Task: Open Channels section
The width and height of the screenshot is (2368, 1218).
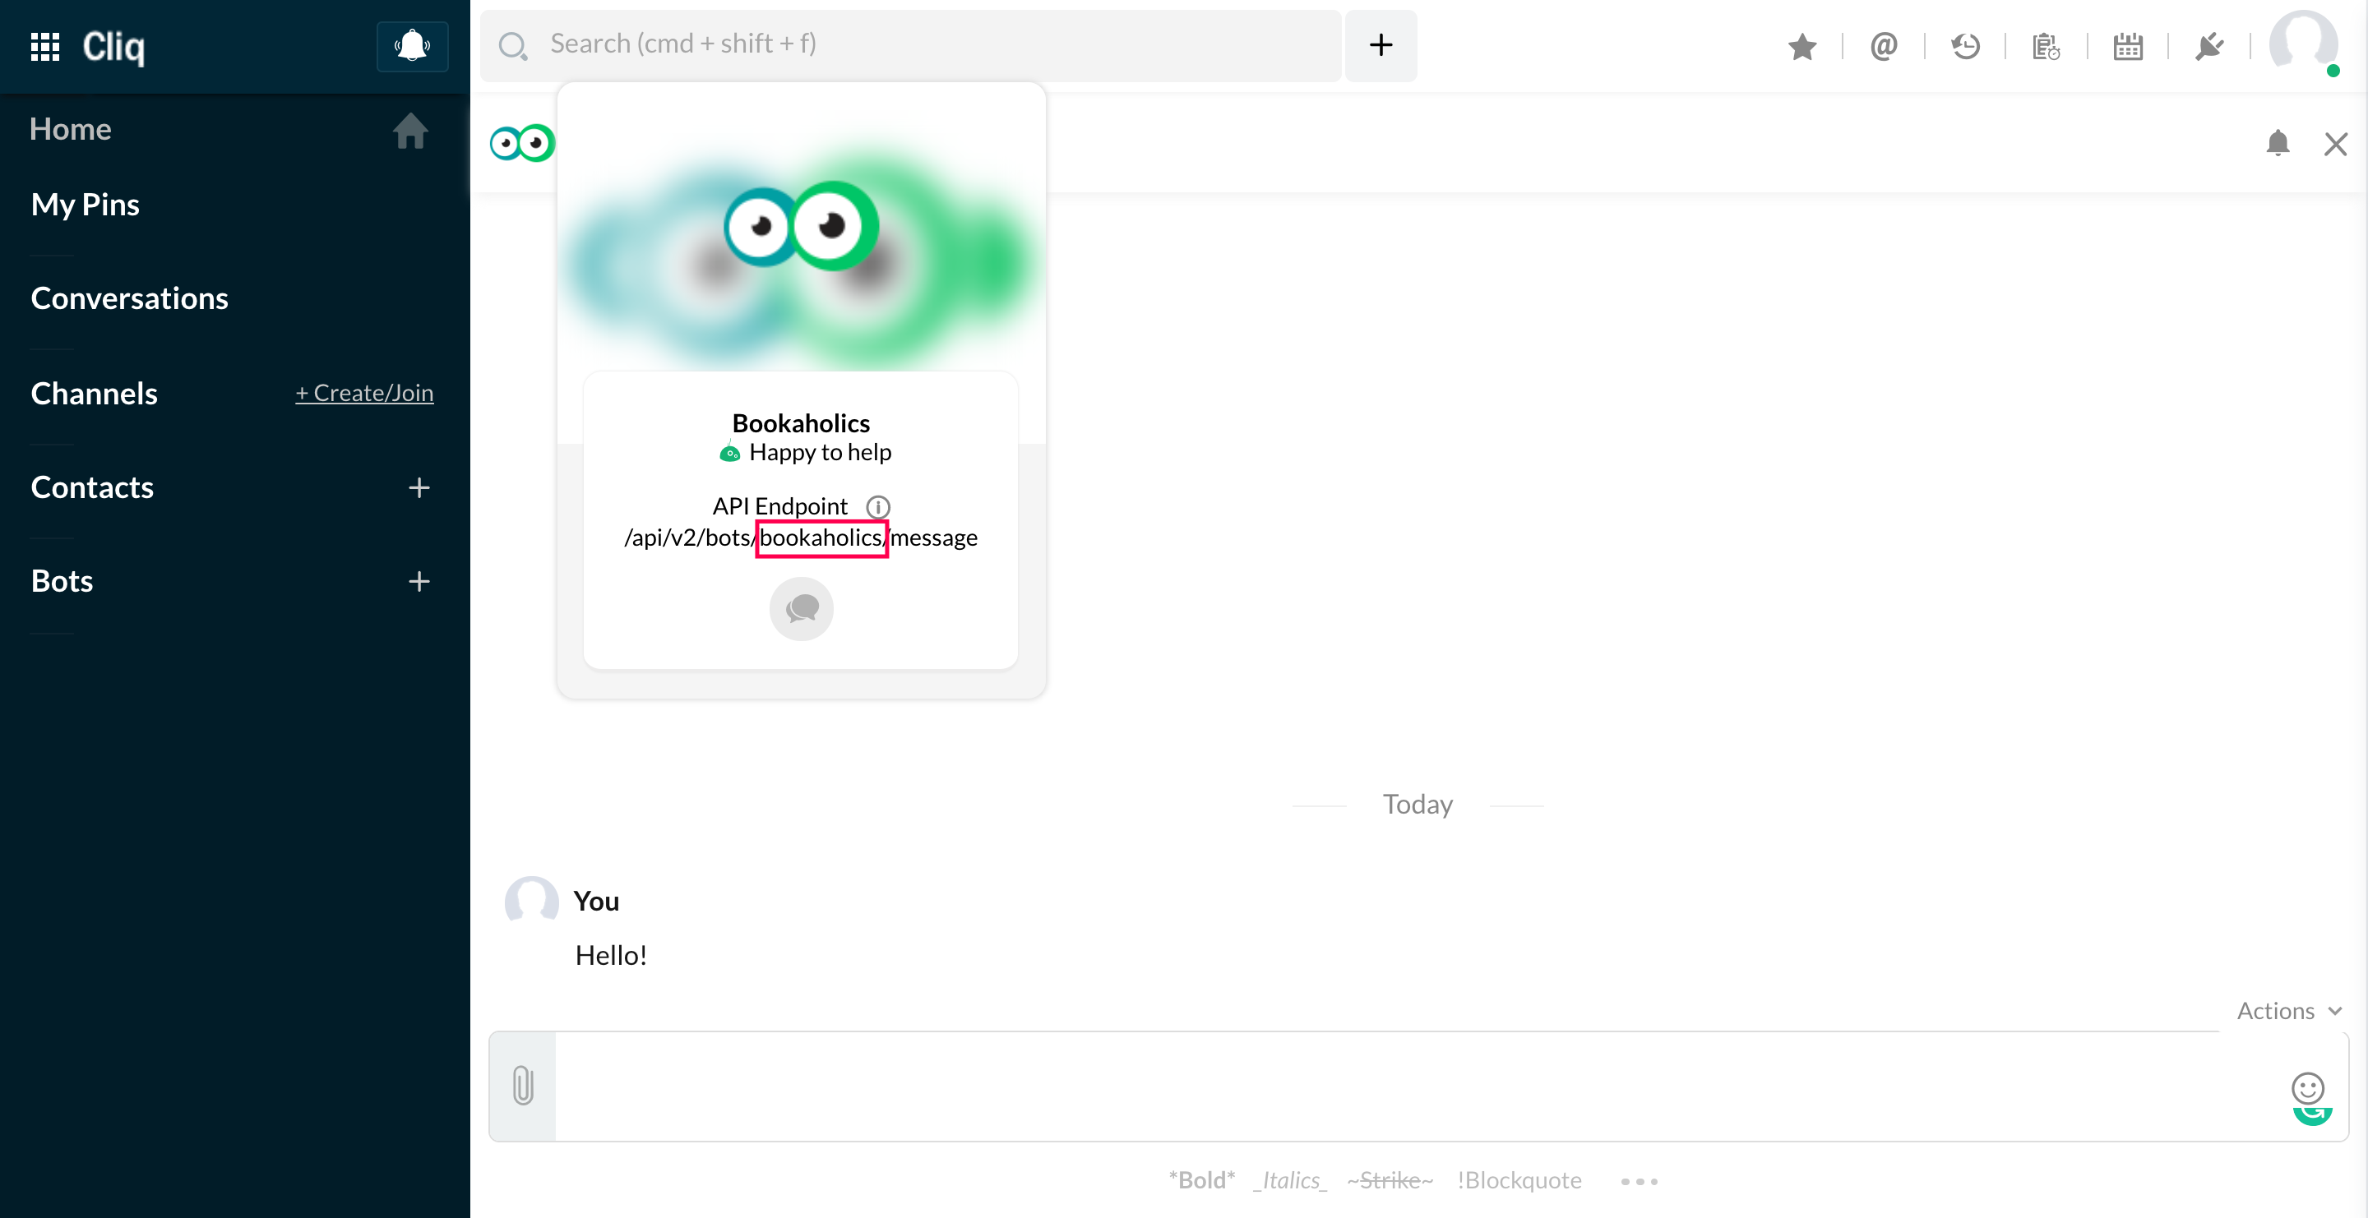Action: coord(94,393)
